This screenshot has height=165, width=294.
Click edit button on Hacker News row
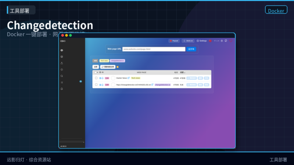pos(200,78)
